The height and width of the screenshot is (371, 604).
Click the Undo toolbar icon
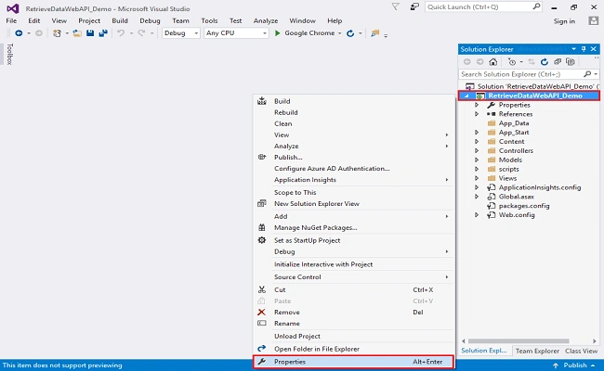pos(121,33)
